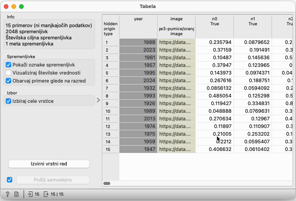
Task: Click the 'image' column header
Action: pos(176,19)
